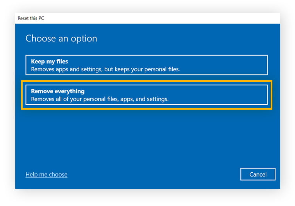Click the bold Remove everything label
This screenshot has width=295, height=206.
(58, 91)
